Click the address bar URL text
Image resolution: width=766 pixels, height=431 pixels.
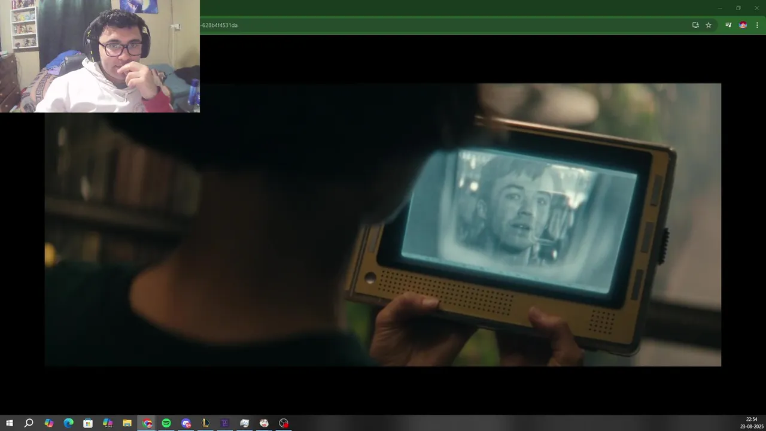[220, 25]
